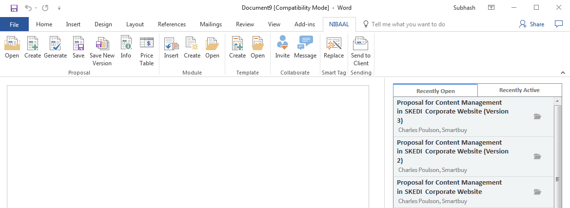Open unversioned SKEDI Corporate Website proposal
This screenshot has height=208, width=570.
click(x=473, y=191)
